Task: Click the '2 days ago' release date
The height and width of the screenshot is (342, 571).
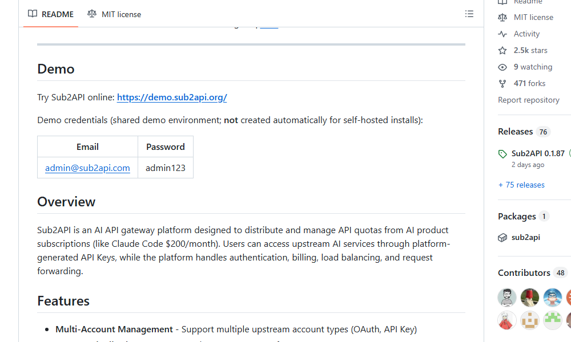Action: 528,165
